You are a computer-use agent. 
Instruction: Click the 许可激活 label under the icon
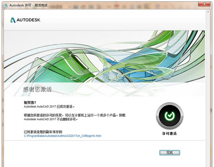coord(169,133)
